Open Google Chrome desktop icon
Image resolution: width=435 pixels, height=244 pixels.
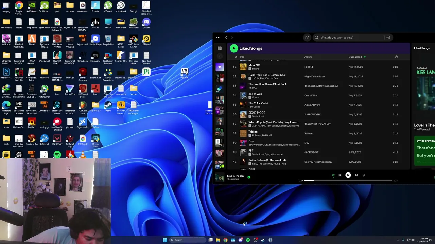(x=19, y=7)
